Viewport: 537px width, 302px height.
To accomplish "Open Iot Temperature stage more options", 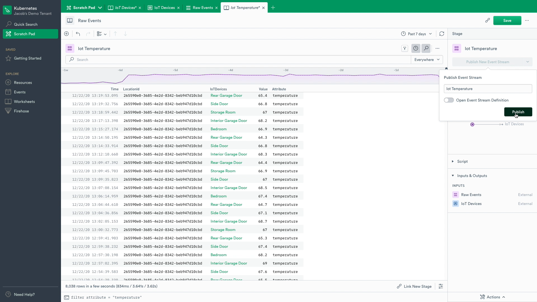I will [437, 48].
